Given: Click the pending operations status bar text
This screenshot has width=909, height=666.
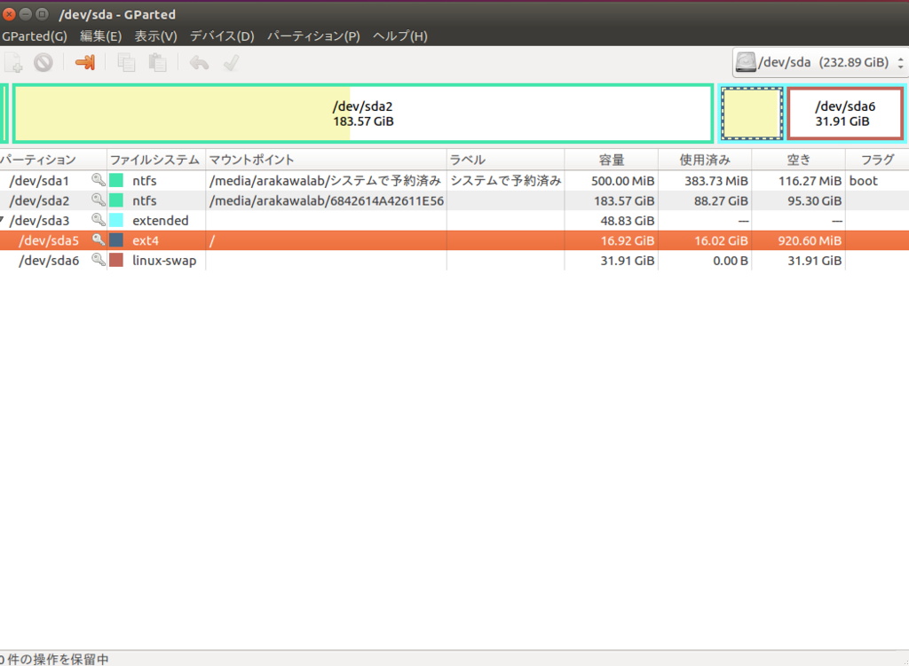Looking at the screenshot, I should pyautogui.click(x=54, y=659).
